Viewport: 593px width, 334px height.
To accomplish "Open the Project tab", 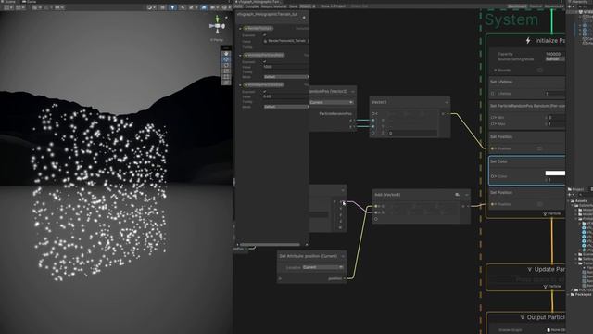I will point(577,189).
